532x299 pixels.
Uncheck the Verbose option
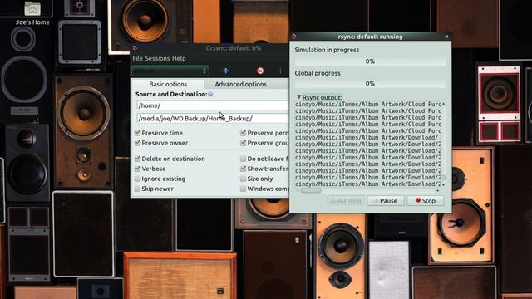pos(137,169)
